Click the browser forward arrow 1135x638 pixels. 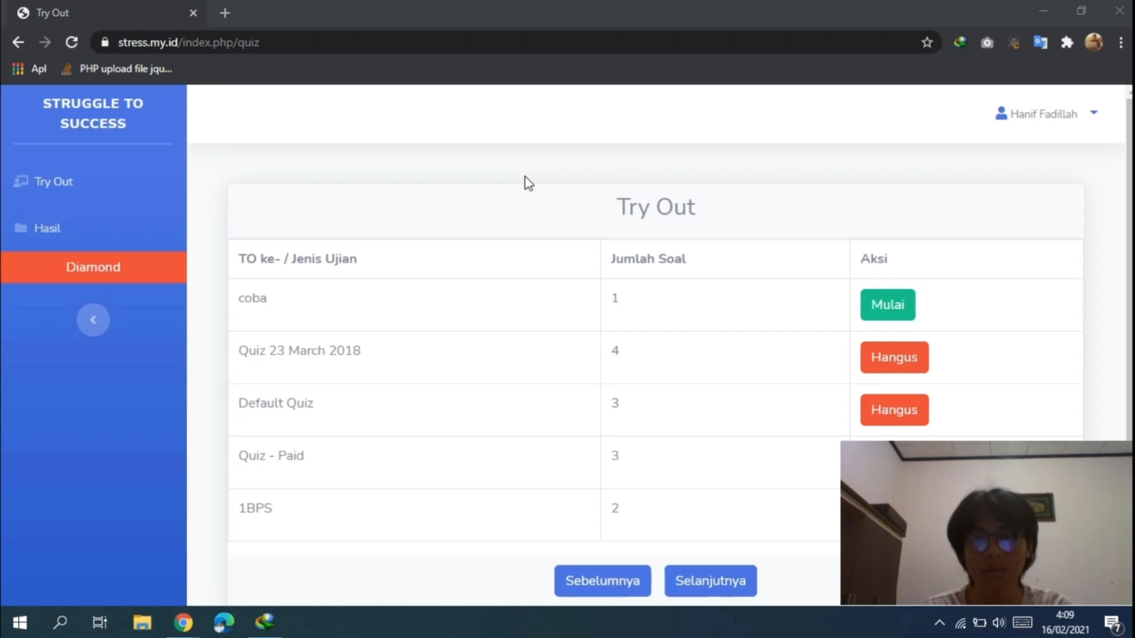(45, 42)
